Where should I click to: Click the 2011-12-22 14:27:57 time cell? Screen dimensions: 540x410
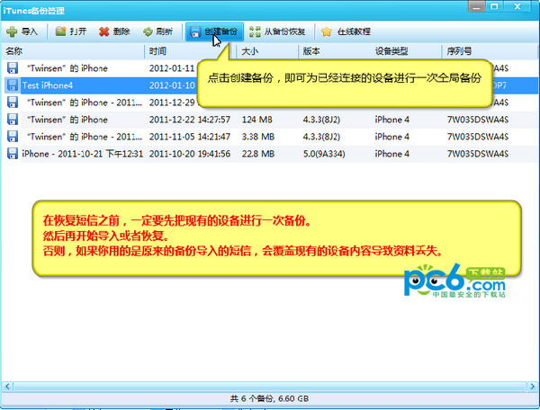tap(190, 120)
